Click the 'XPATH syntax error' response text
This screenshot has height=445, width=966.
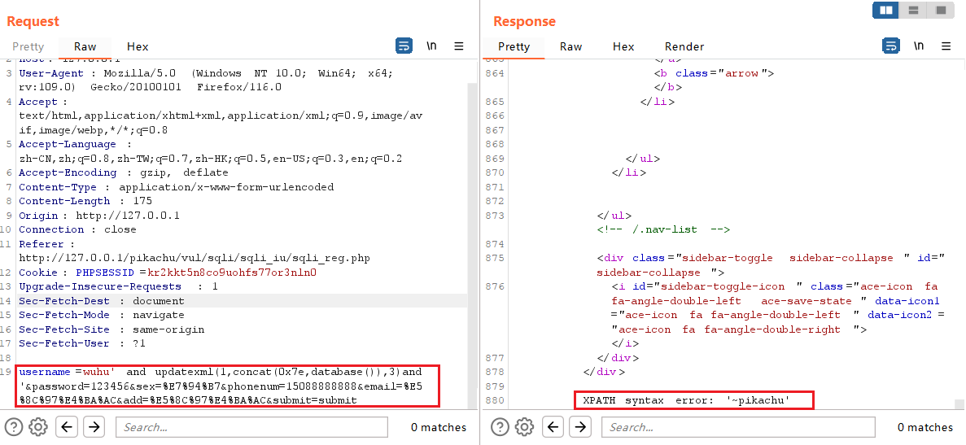coord(686,401)
